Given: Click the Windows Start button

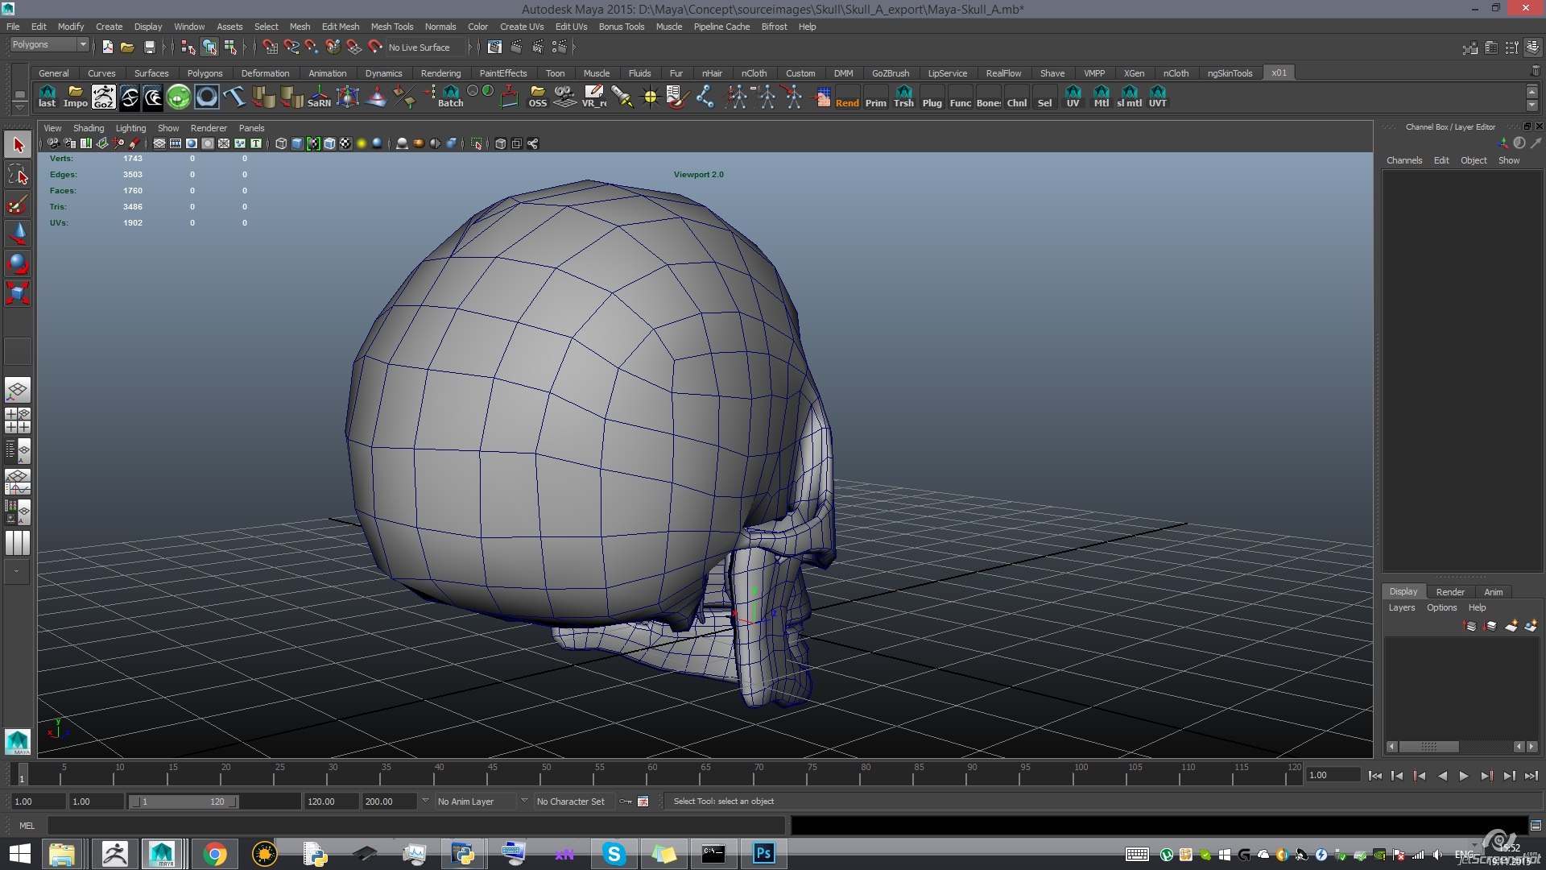Looking at the screenshot, I should click(x=19, y=853).
